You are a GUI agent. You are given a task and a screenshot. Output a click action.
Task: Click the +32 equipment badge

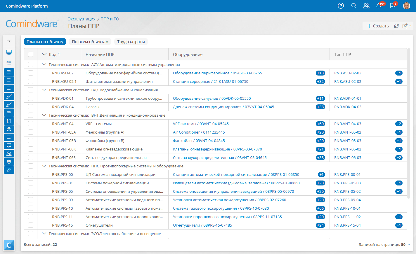tap(320, 82)
